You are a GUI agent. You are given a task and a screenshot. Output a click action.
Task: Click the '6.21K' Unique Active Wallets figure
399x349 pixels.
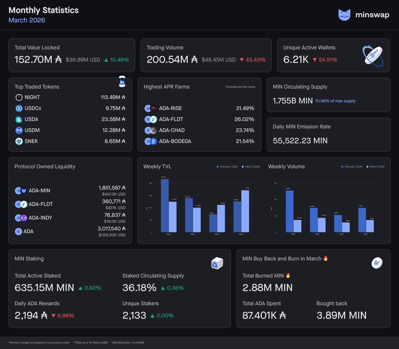(x=296, y=59)
